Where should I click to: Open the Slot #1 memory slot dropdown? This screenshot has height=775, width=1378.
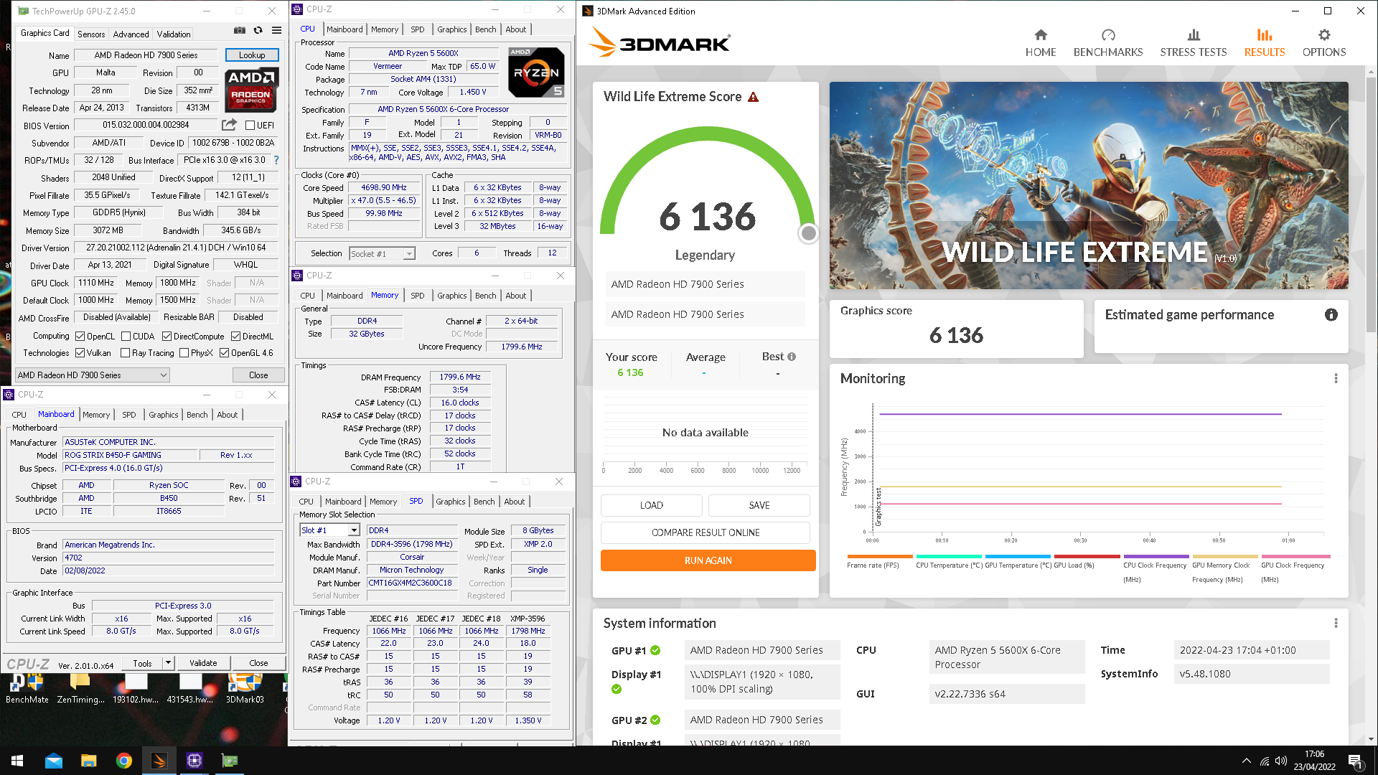[x=329, y=530]
